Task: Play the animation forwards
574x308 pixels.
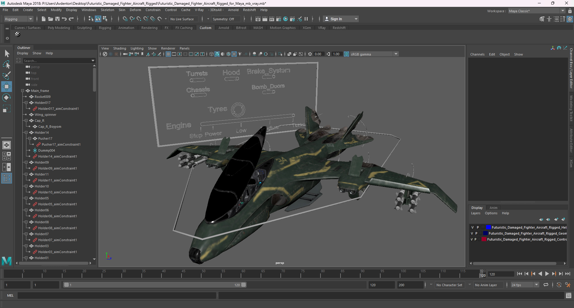Action: point(547,274)
